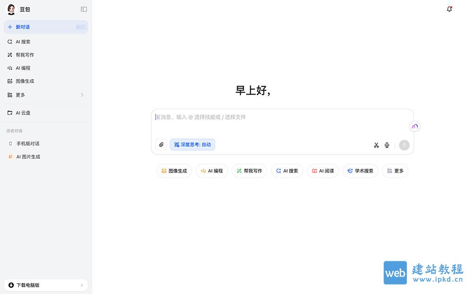Open the 更多 skill chip below input

click(x=395, y=171)
